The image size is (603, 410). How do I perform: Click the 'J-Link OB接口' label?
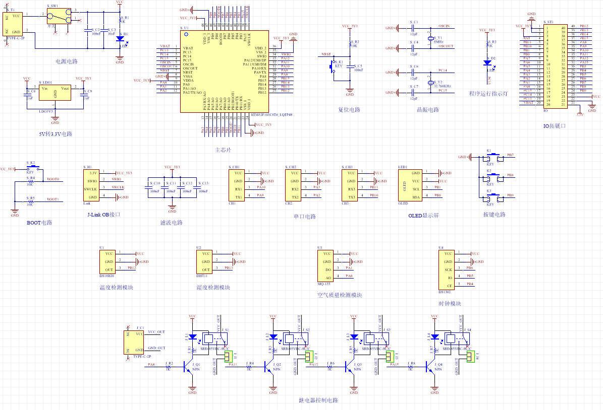pos(104,215)
